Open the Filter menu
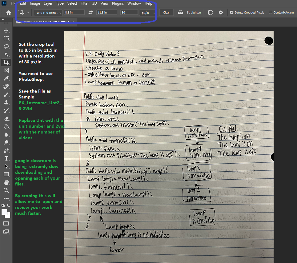This screenshot has height=263, width=297. [85, 3]
